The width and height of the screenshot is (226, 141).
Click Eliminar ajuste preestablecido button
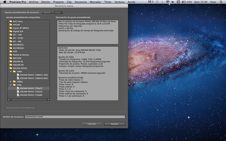pos(21,108)
